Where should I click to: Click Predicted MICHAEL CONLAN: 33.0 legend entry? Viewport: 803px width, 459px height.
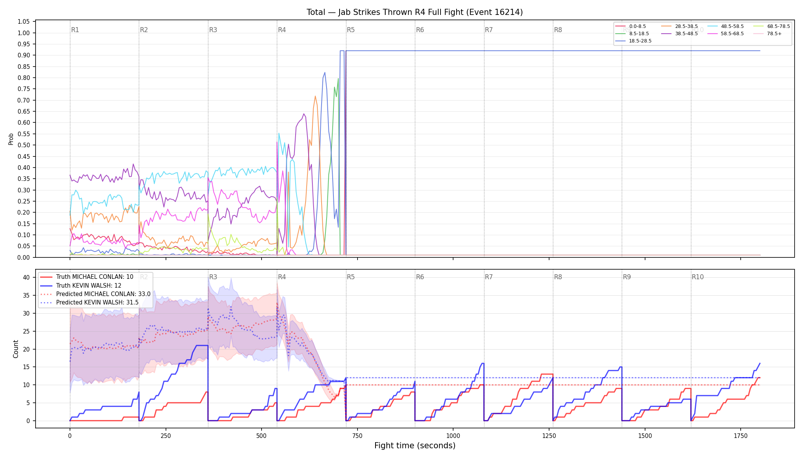pos(95,294)
